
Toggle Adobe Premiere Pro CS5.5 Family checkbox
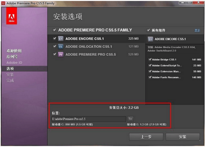click(54, 30)
